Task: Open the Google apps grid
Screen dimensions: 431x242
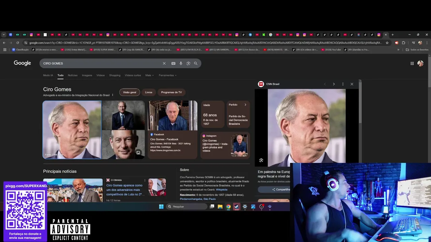Action: pos(412,63)
